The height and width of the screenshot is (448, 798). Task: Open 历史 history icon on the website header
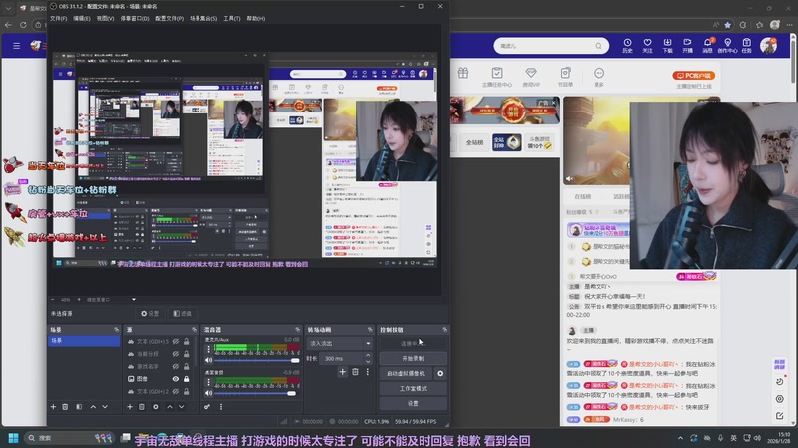click(x=627, y=45)
